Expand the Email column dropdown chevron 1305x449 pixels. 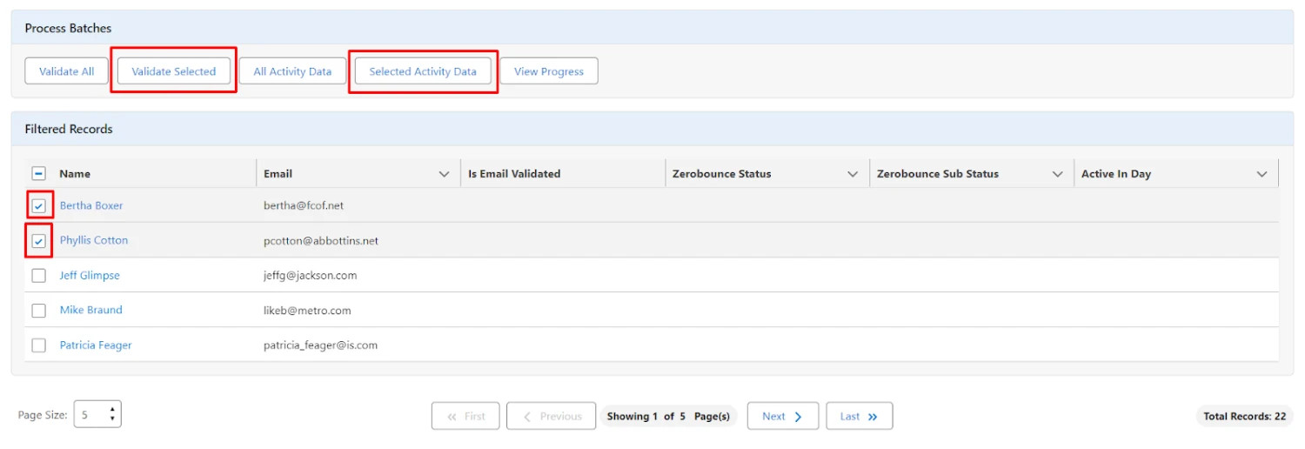444,174
